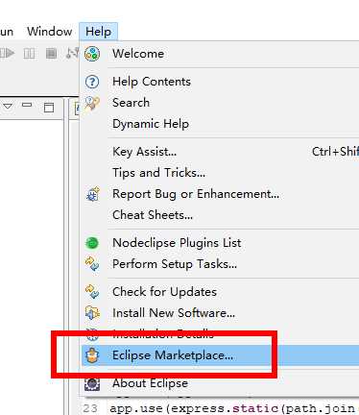Open Dynamic Help

click(x=151, y=124)
